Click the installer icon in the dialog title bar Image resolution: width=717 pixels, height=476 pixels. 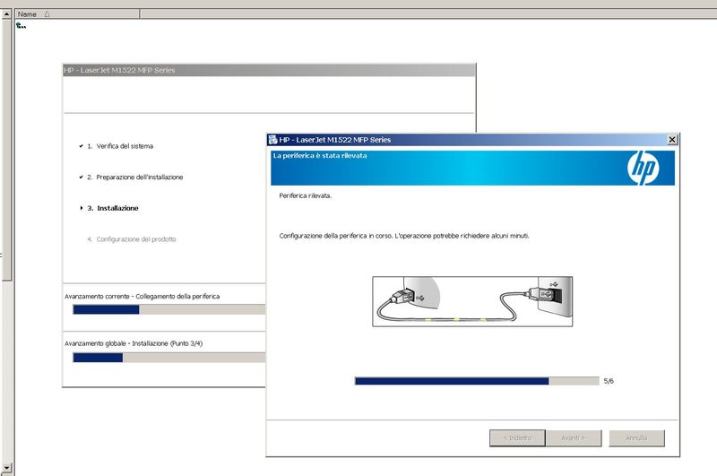click(x=273, y=140)
